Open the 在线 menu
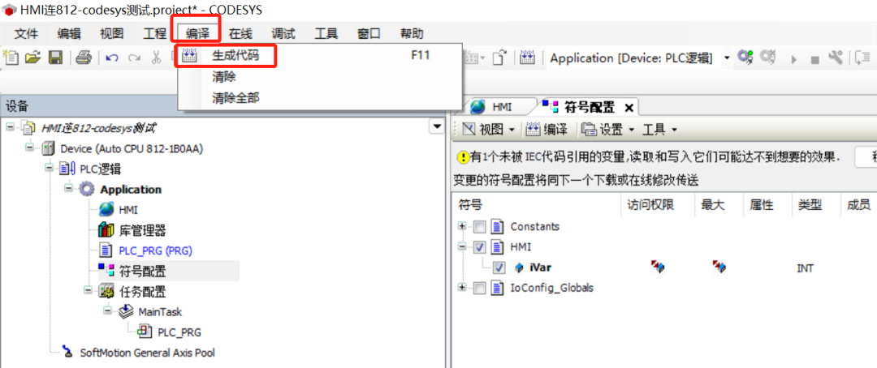 tap(240, 33)
